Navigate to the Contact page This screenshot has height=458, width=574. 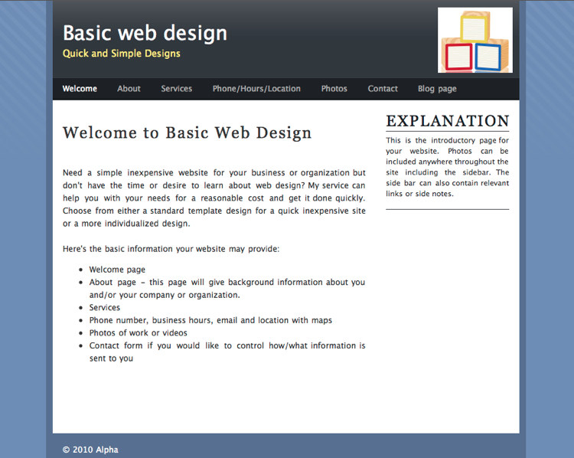pos(383,89)
